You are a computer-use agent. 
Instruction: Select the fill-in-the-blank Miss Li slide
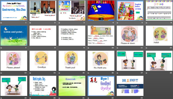(101, 36)
